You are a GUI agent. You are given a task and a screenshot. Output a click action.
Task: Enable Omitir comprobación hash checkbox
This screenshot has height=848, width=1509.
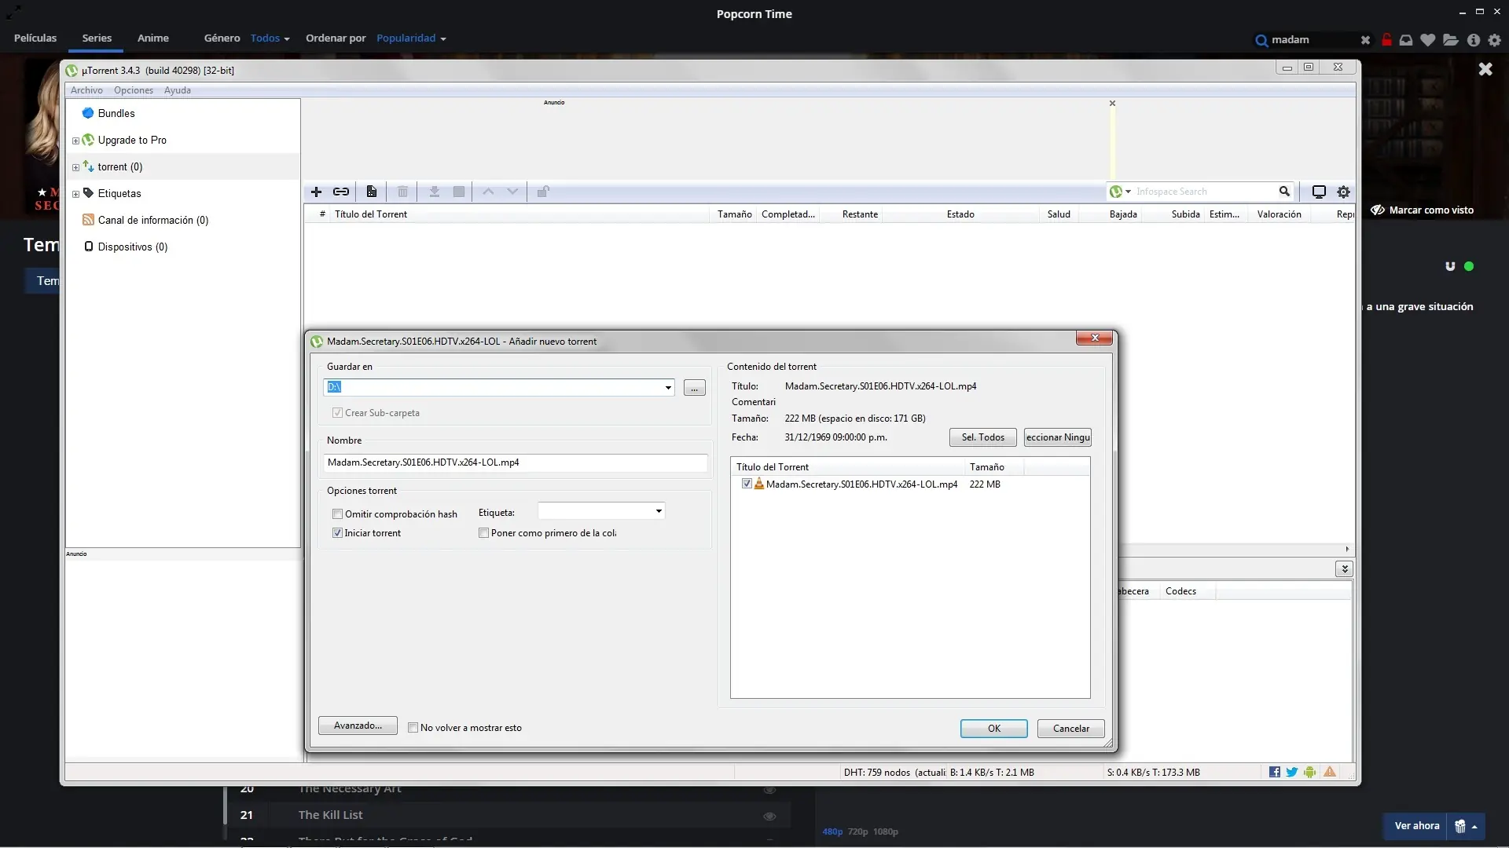(x=337, y=514)
